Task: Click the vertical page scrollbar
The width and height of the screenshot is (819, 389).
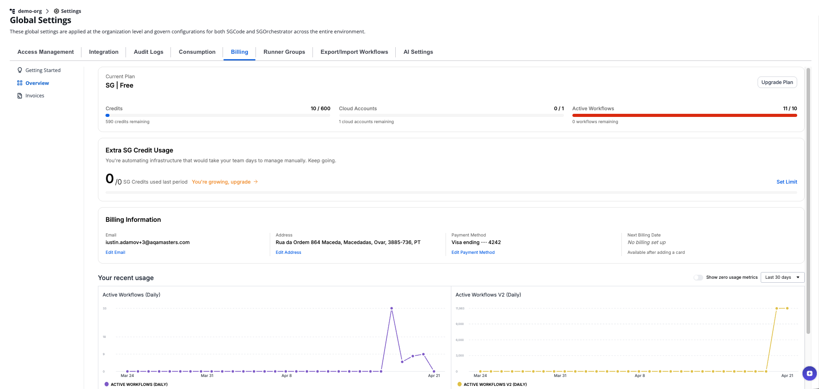Action: point(808,200)
